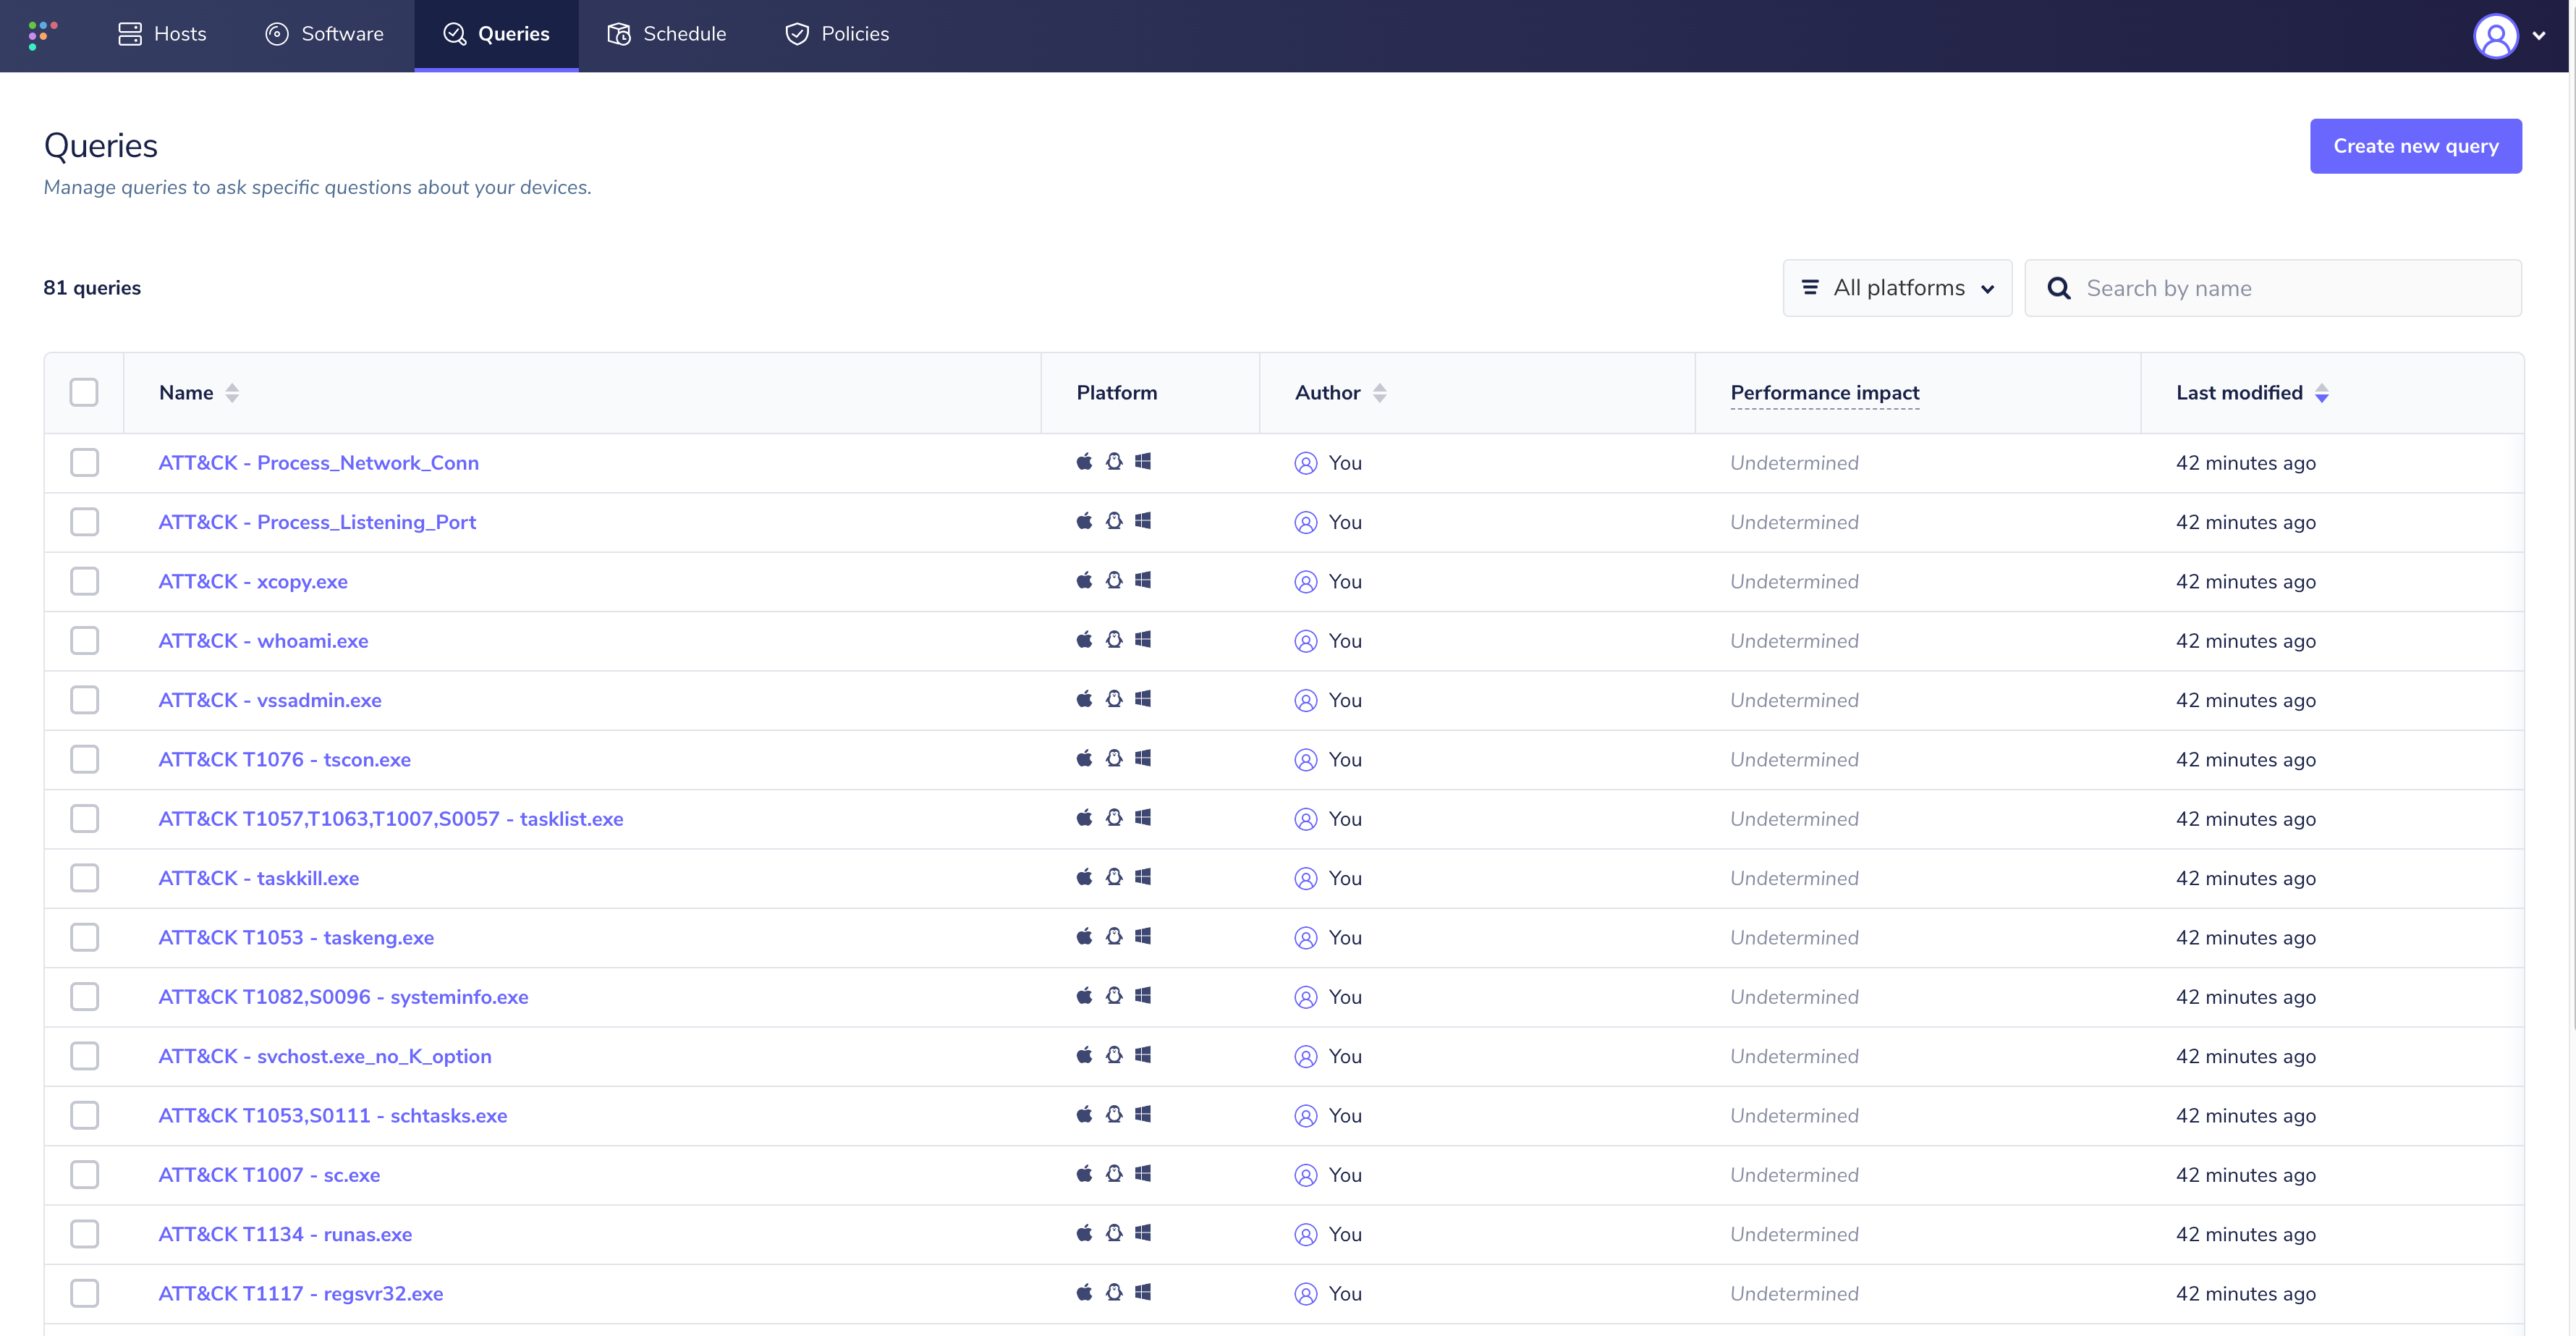Click the Queries navigation icon

click(x=452, y=33)
